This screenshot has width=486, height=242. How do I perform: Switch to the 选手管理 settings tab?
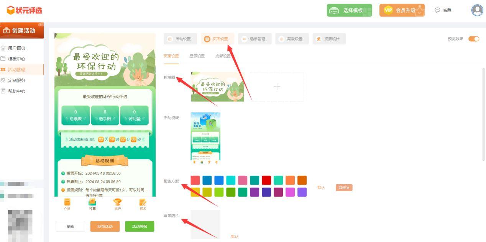[254, 38]
